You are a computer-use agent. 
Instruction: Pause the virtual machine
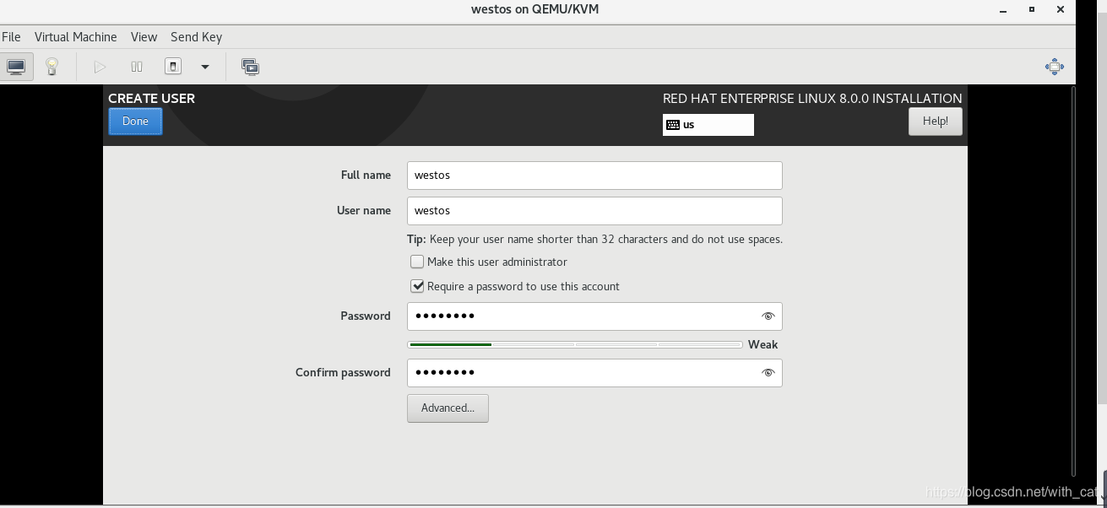(x=137, y=67)
